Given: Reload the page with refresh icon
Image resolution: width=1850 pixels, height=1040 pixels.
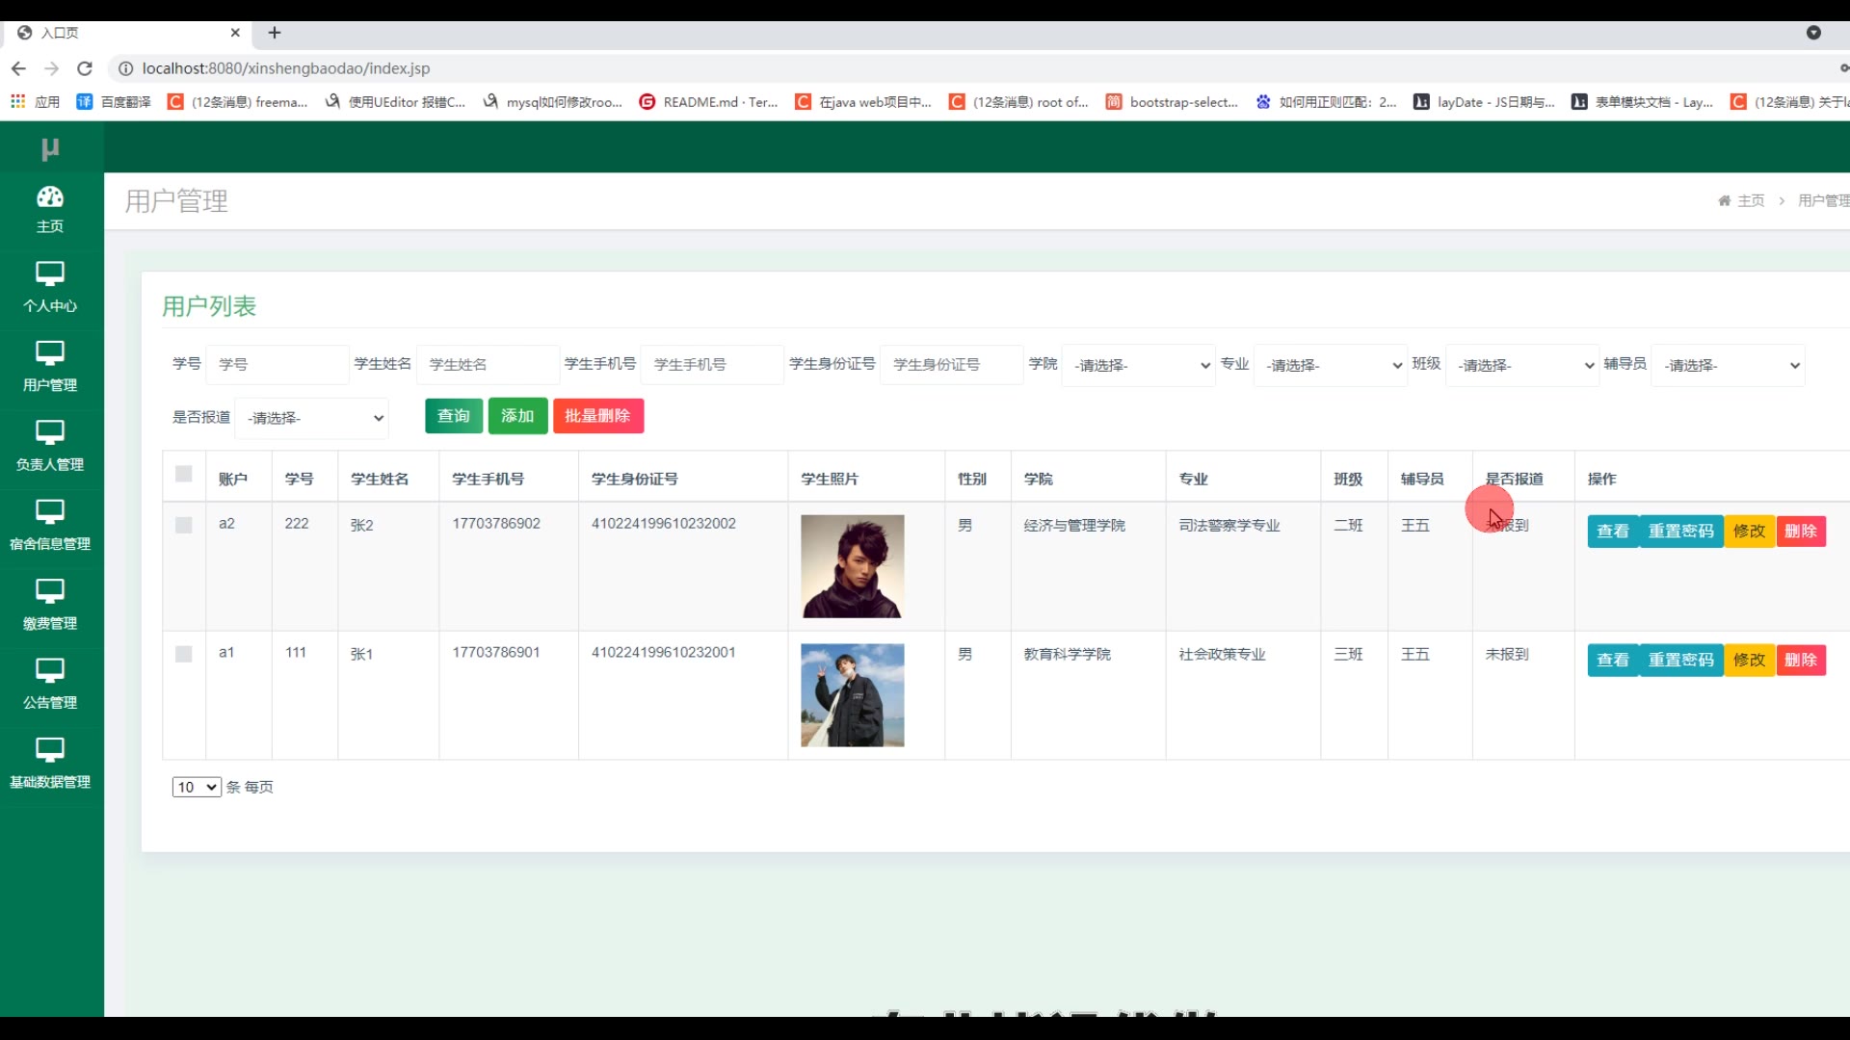Looking at the screenshot, I should [85, 68].
